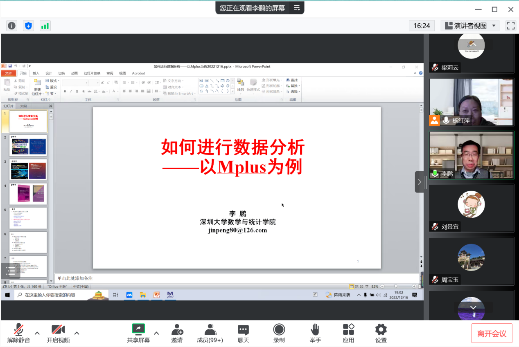Click PowerPoint save icon in quick access

[10, 66]
